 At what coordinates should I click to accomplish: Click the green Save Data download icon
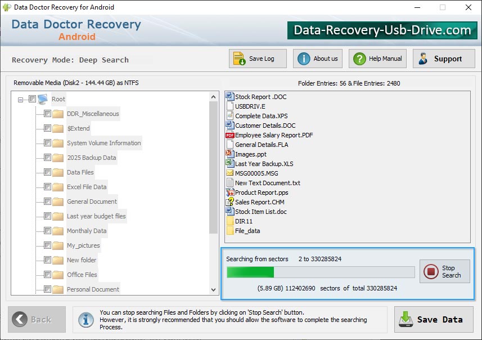[x=406, y=319]
